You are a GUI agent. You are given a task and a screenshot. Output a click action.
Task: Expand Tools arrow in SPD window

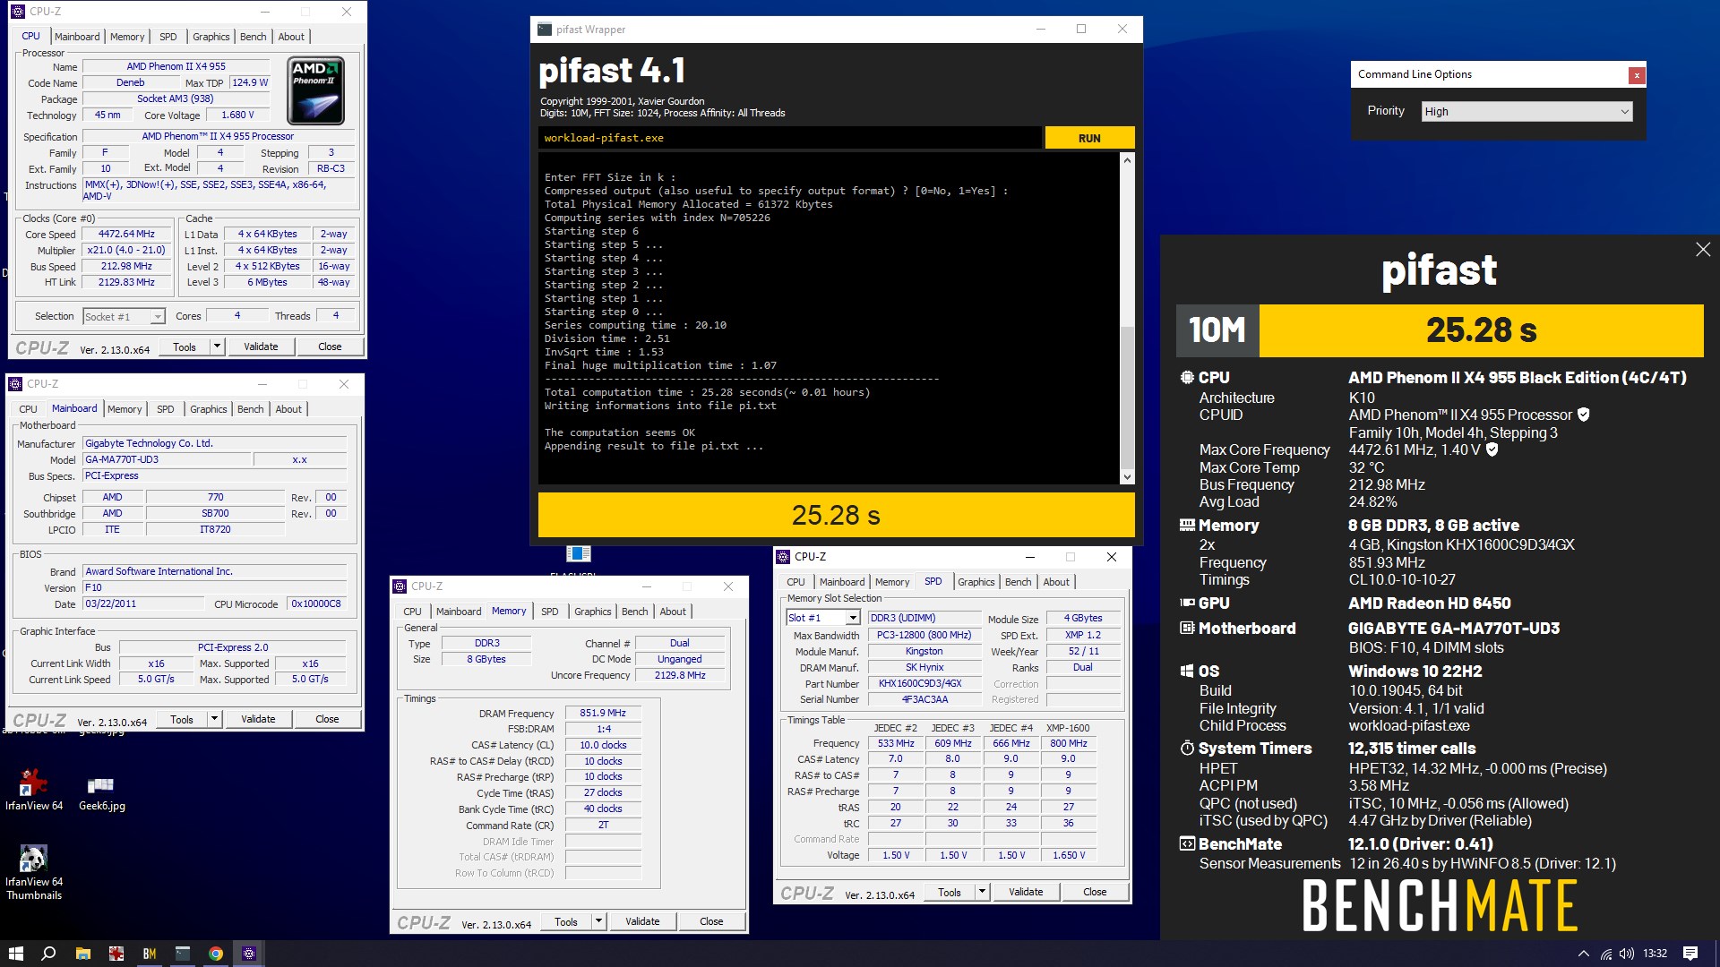point(982,892)
